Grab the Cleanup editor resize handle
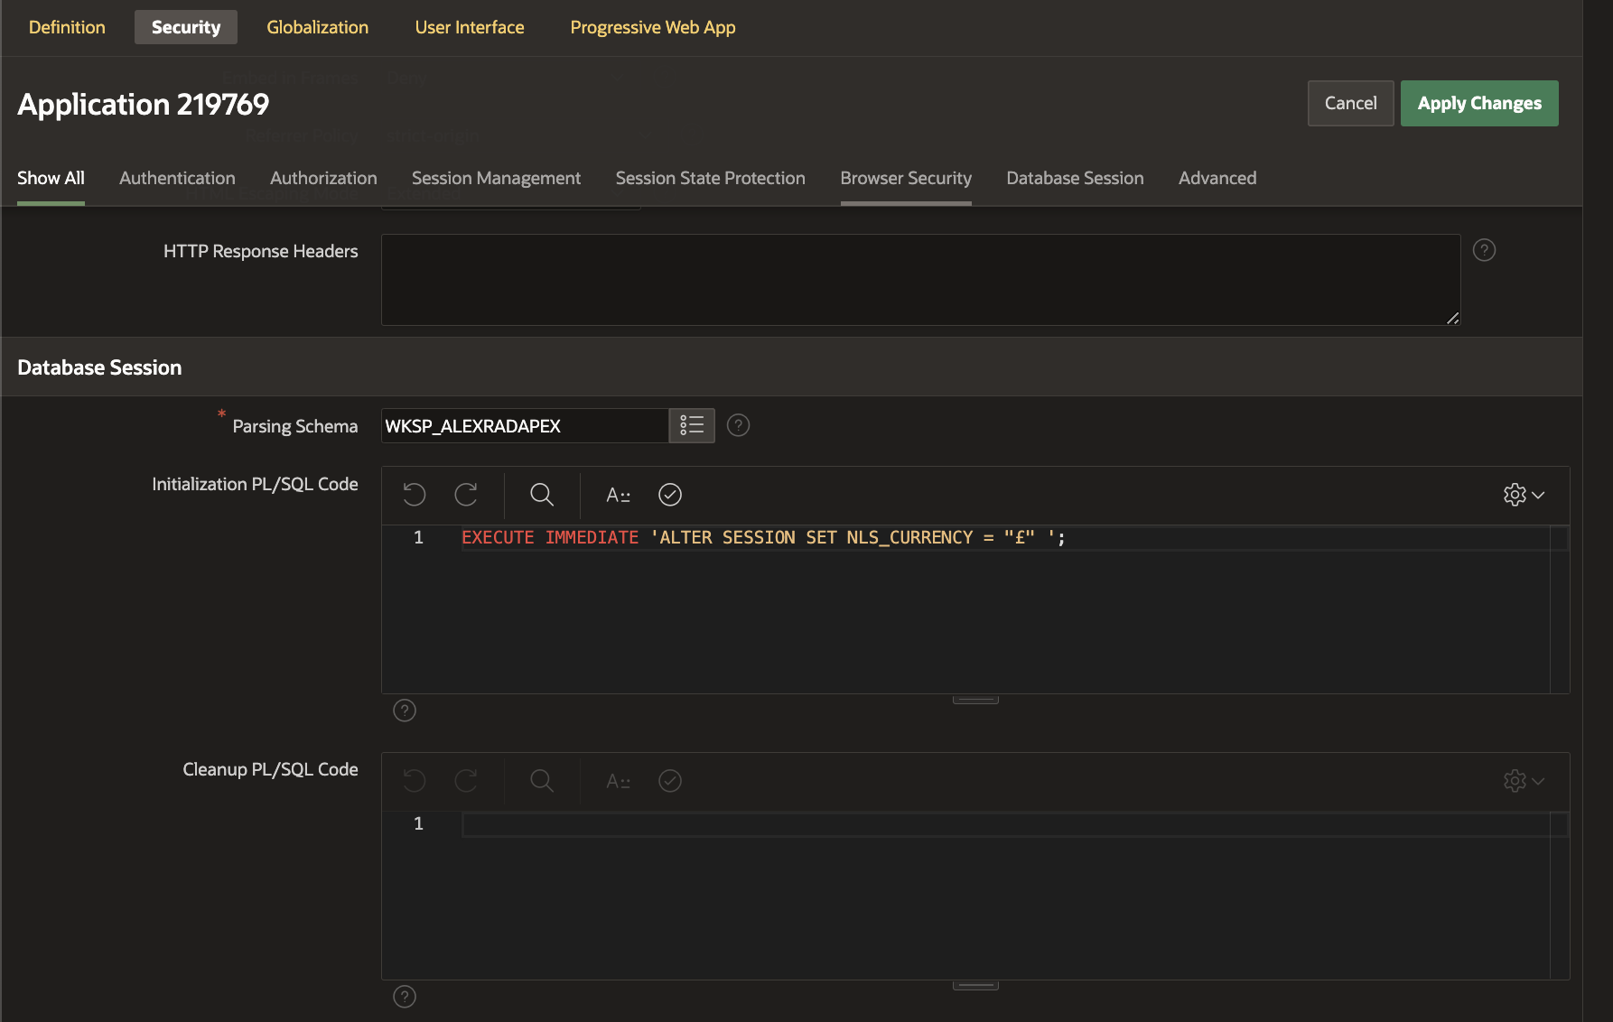 975,986
